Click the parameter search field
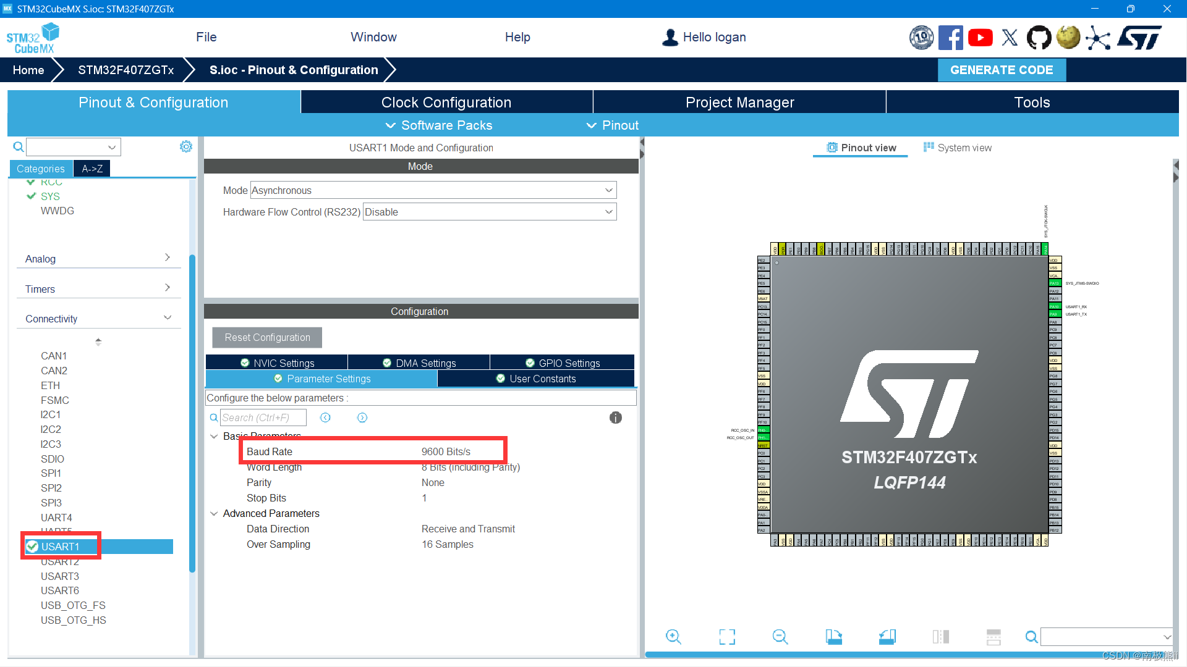The height and width of the screenshot is (667, 1187). (x=263, y=417)
